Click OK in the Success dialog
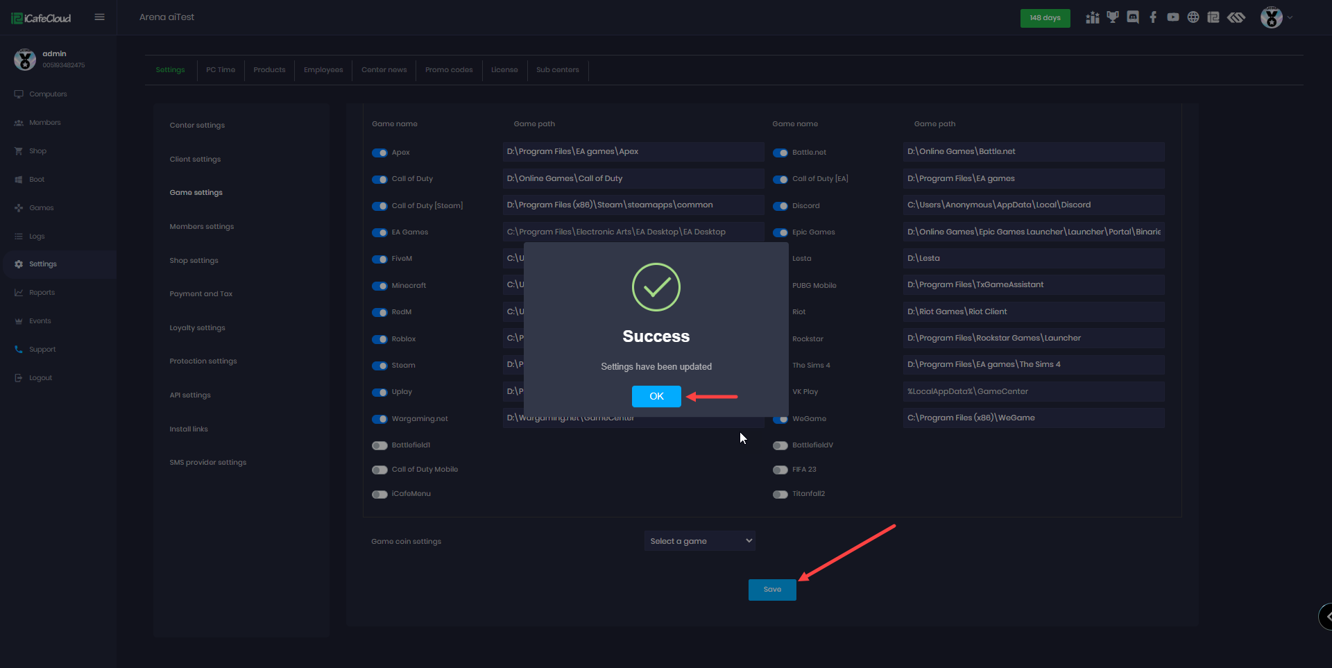1332x668 pixels. [656, 396]
